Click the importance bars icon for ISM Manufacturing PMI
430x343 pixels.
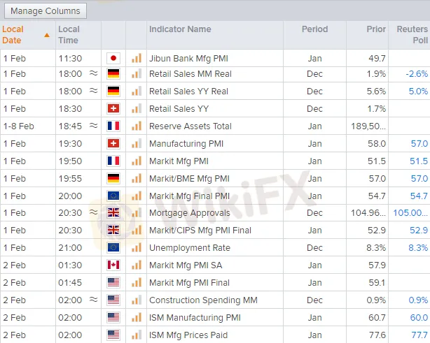coord(136,317)
